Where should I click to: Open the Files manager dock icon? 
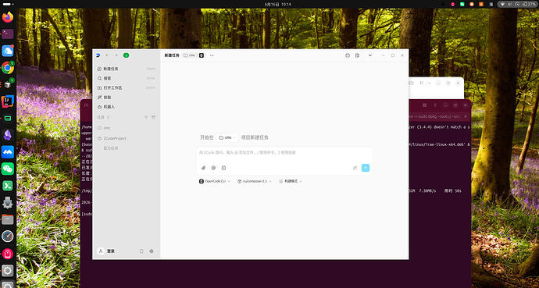coord(8,219)
